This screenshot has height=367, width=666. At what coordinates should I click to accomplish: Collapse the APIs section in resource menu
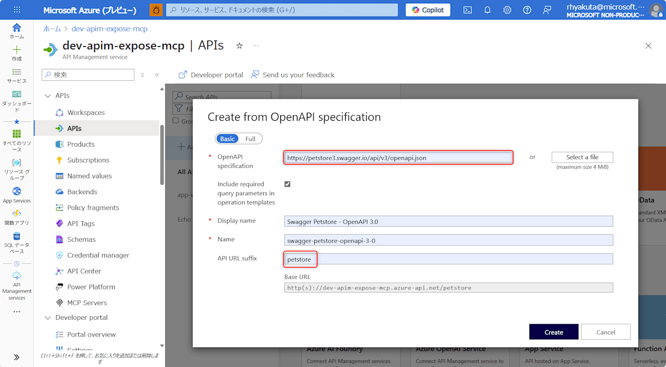point(47,95)
